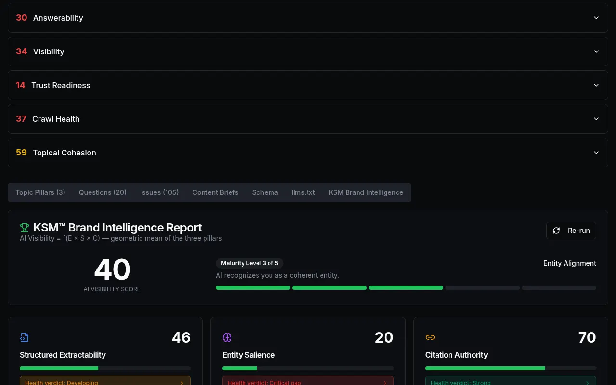Select the Schema tab
The width and height of the screenshot is (616, 385).
coord(265,192)
